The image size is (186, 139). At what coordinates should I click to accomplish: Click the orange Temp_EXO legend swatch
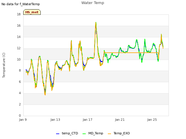109,134
